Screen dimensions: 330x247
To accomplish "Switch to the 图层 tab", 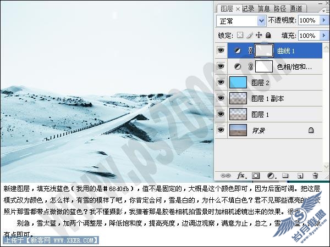I will click(227, 9).
